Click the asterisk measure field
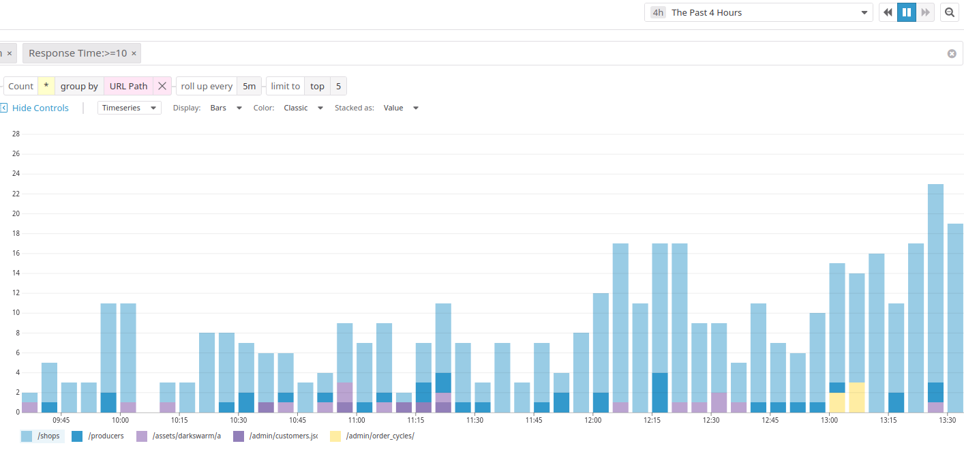Screen dimensions: 964x450 tap(46, 86)
